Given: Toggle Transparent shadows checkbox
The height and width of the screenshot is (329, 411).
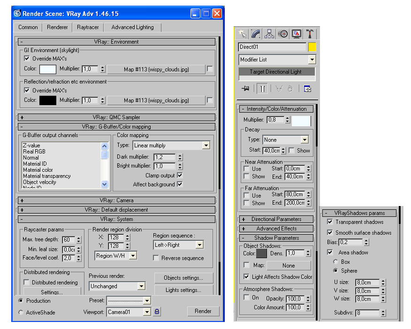Looking at the screenshot, I should pyautogui.click(x=330, y=222).
